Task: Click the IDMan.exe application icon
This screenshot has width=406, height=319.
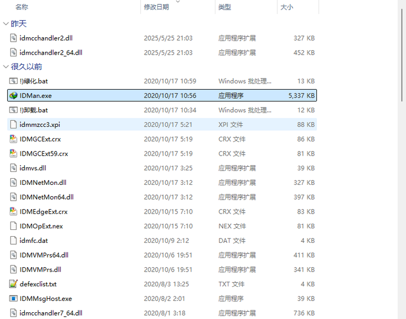Action: [x=14, y=96]
